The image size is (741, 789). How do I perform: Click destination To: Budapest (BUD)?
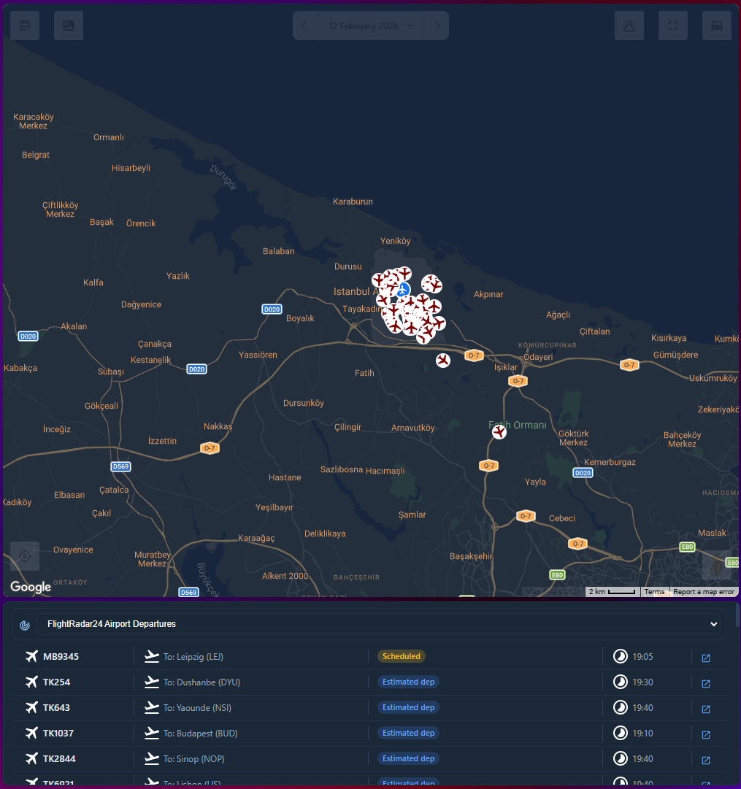click(x=200, y=734)
